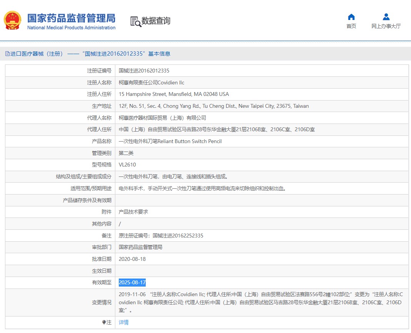The image size is (411, 333).
Task: Click the 数据查询 heading
Action: point(156,21)
